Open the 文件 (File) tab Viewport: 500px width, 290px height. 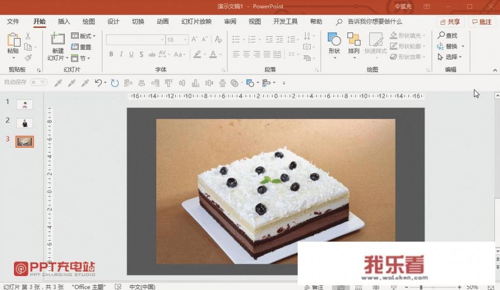tap(13, 21)
